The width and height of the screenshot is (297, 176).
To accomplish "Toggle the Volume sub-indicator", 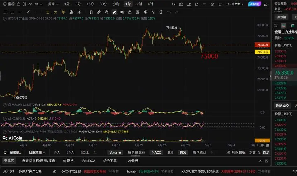I will pyautogui.click(x=115, y=152).
